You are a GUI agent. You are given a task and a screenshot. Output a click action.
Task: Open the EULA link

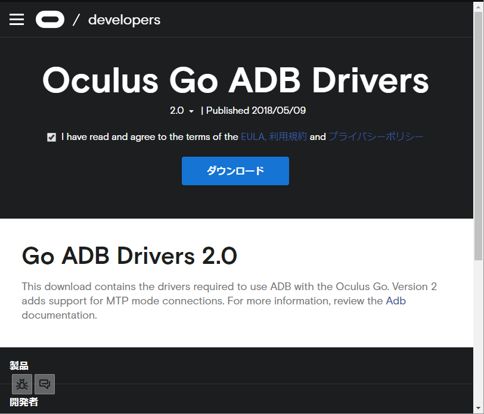pyautogui.click(x=253, y=136)
